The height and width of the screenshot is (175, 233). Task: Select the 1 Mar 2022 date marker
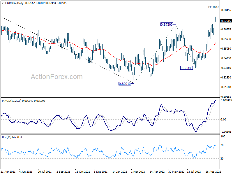coord(138,172)
